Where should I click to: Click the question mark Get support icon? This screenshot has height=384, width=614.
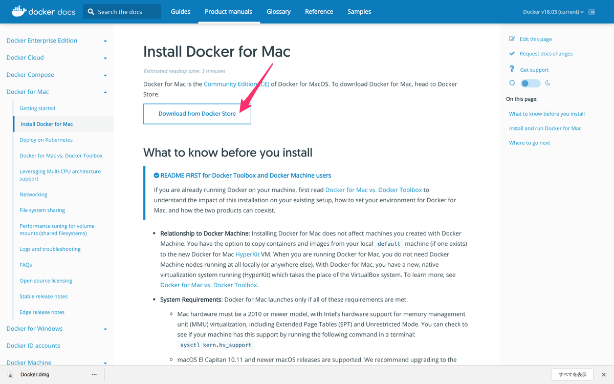(512, 69)
